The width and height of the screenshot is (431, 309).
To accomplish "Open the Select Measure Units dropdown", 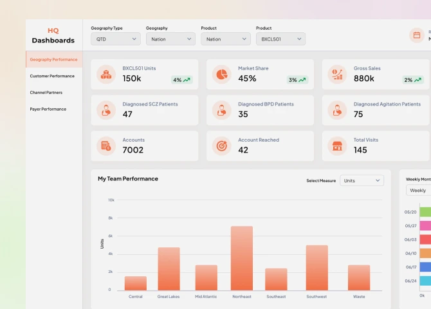I will (x=362, y=181).
